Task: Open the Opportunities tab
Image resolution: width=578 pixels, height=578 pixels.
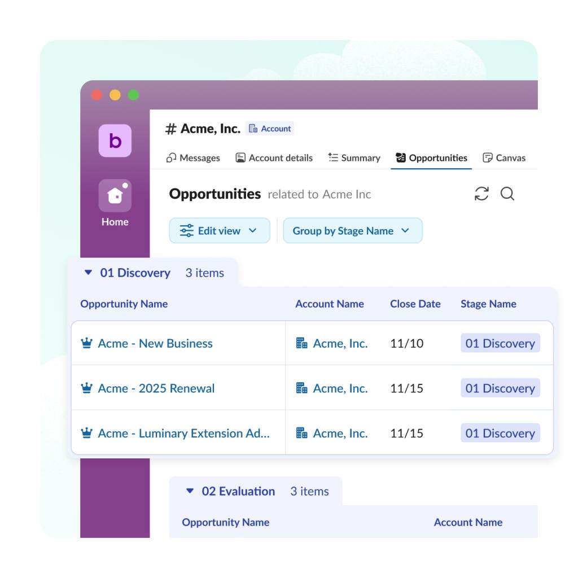Action: (x=431, y=158)
